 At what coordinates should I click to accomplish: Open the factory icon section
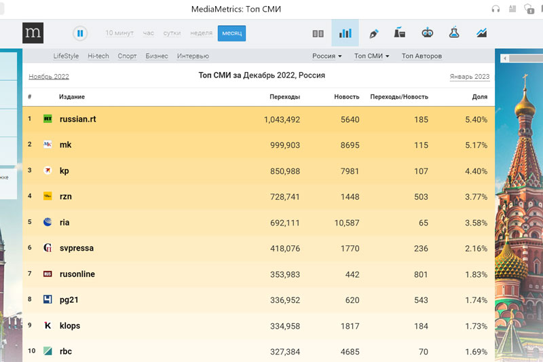click(x=399, y=33)
